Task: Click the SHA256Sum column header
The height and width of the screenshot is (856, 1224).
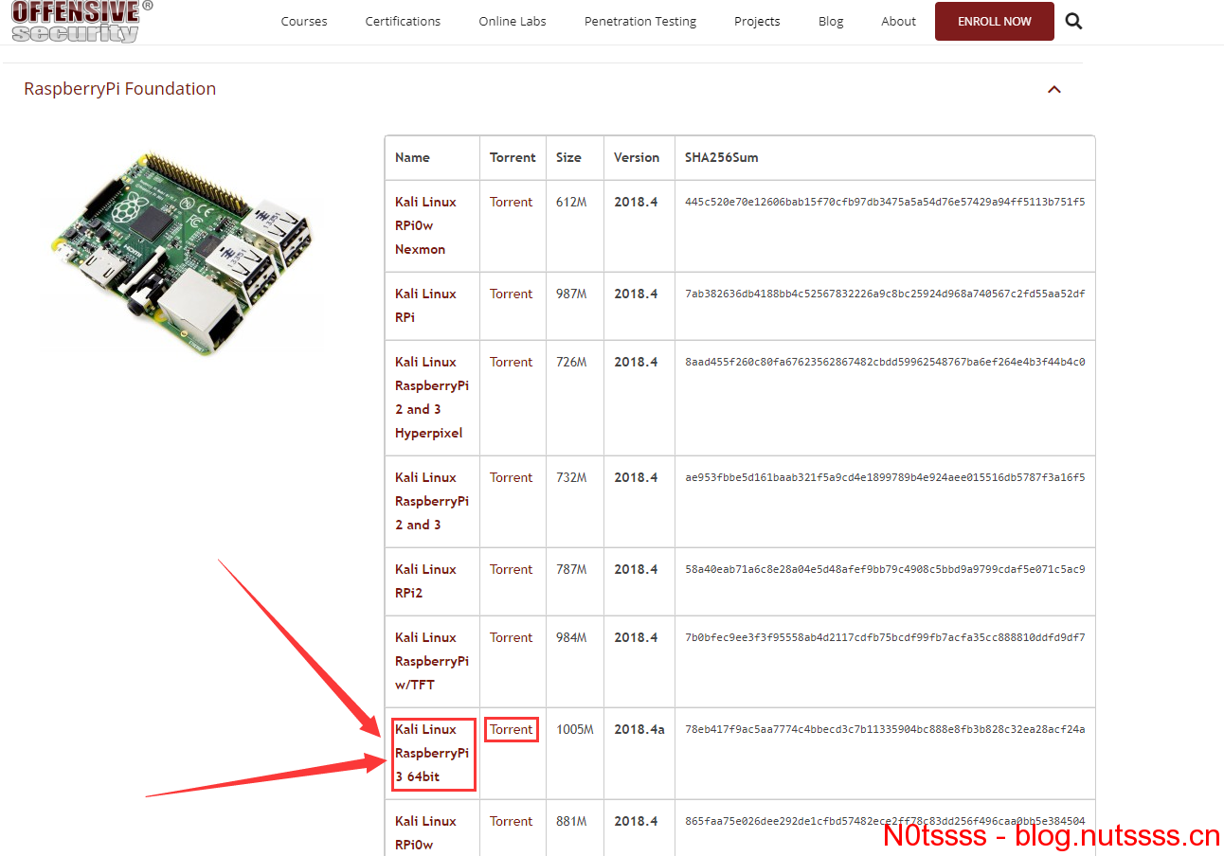Action: pyautogui.click(x=722, y=157)
